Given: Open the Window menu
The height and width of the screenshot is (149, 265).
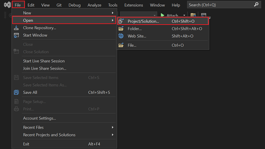Looking at the screenshot, I should click(157, 5).
